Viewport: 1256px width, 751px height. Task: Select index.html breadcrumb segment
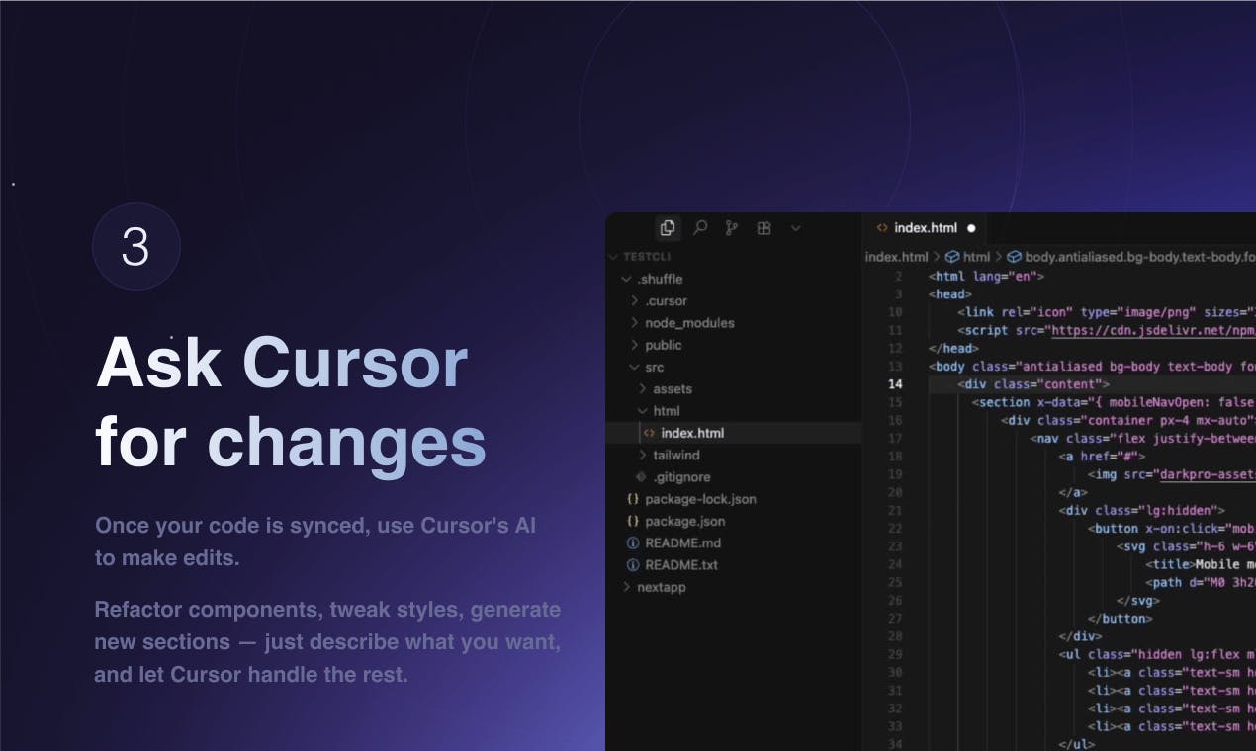coord(895,257)
